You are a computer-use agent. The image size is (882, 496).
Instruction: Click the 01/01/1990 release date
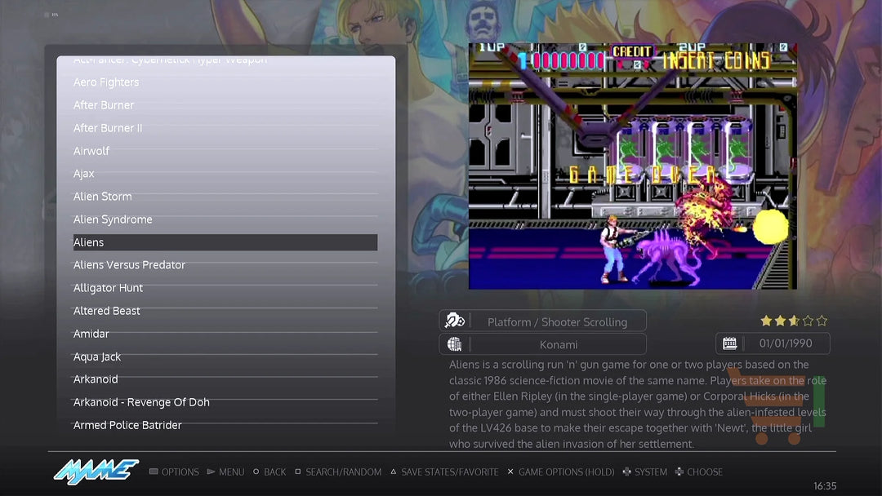coord(786,343)
